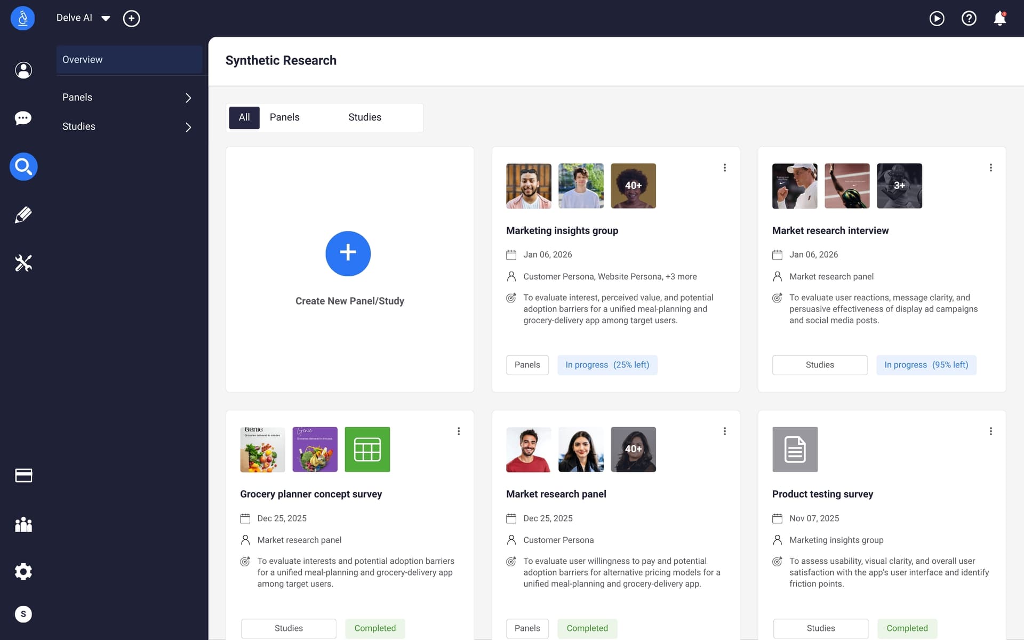Viewport: 1024px width, 640px height.
Task: Switch to the Studies tab
Action: coord(365,117)
